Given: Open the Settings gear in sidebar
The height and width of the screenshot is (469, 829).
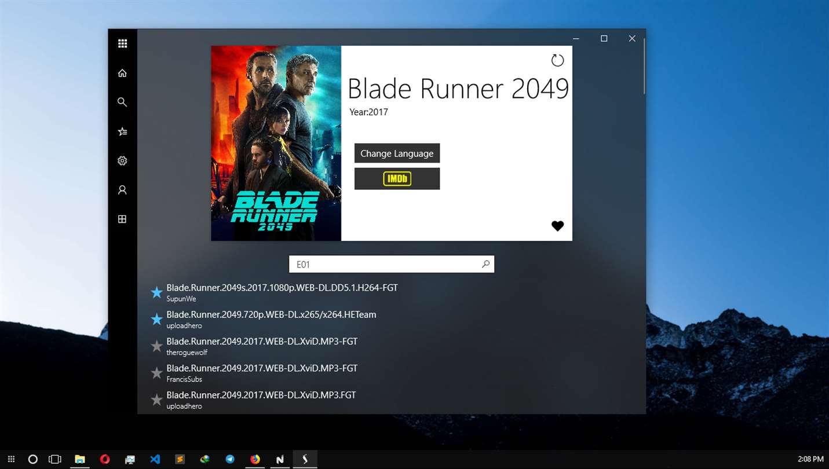Looking at the screenshot, I should click(122, 161).
